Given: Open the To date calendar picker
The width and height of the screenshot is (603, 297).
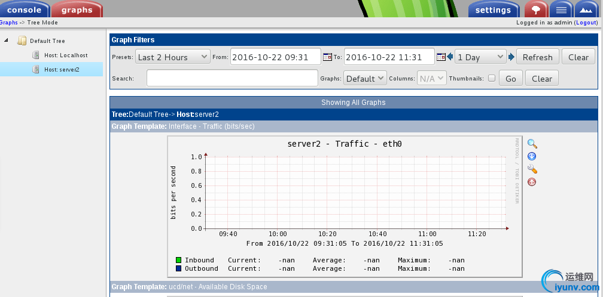Looking at the screenshot, I should 441,57.
